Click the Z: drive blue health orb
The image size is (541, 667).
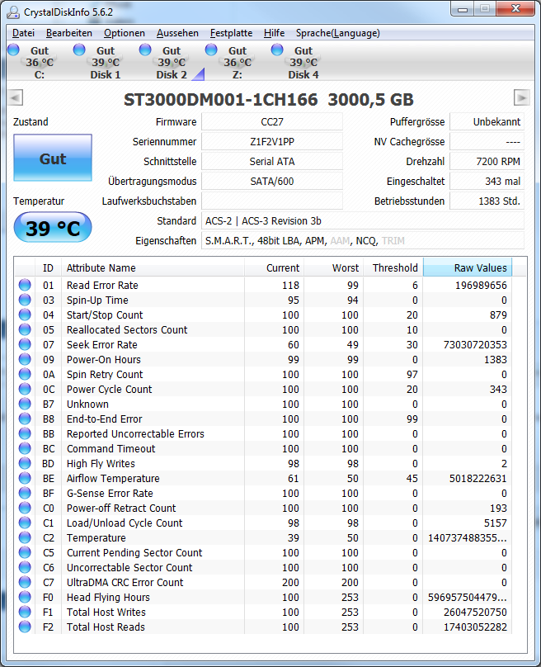tap(211, 50)
